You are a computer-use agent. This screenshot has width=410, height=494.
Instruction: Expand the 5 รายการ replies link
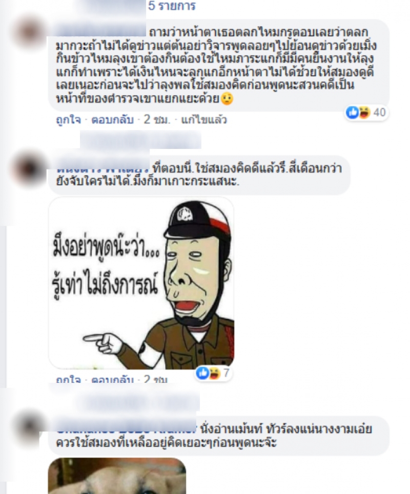point(172,6)
